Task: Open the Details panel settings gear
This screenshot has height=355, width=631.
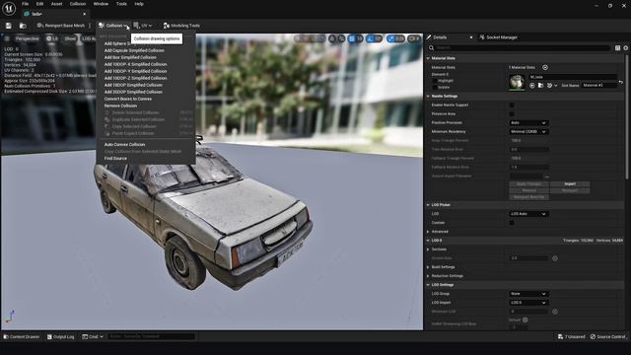Action: click(x=626, y=48)
